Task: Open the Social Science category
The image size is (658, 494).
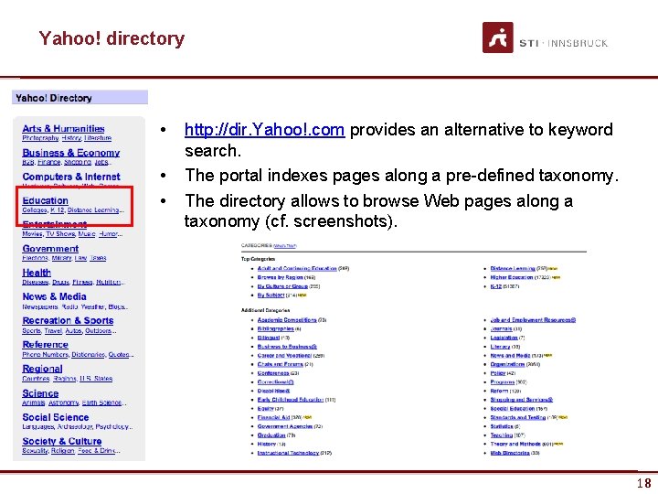Action: click(x=56, y=417)
